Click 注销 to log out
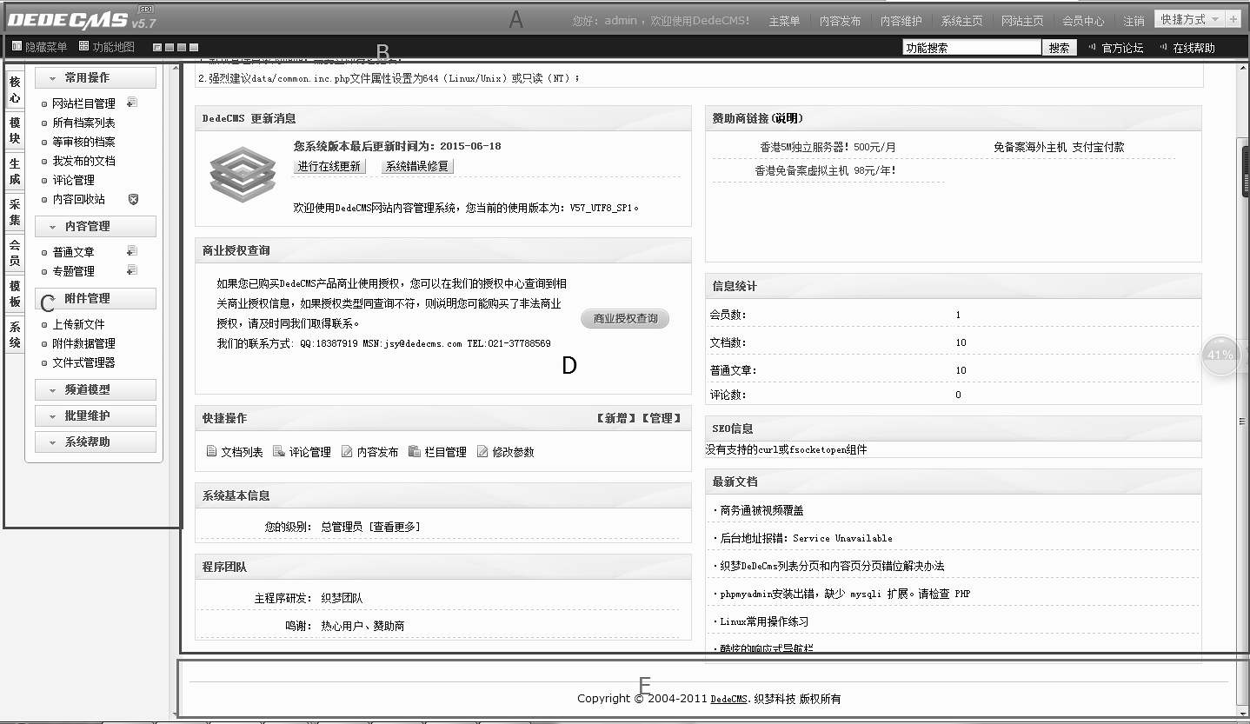The image size is (1250, 724). [1134, 21]
